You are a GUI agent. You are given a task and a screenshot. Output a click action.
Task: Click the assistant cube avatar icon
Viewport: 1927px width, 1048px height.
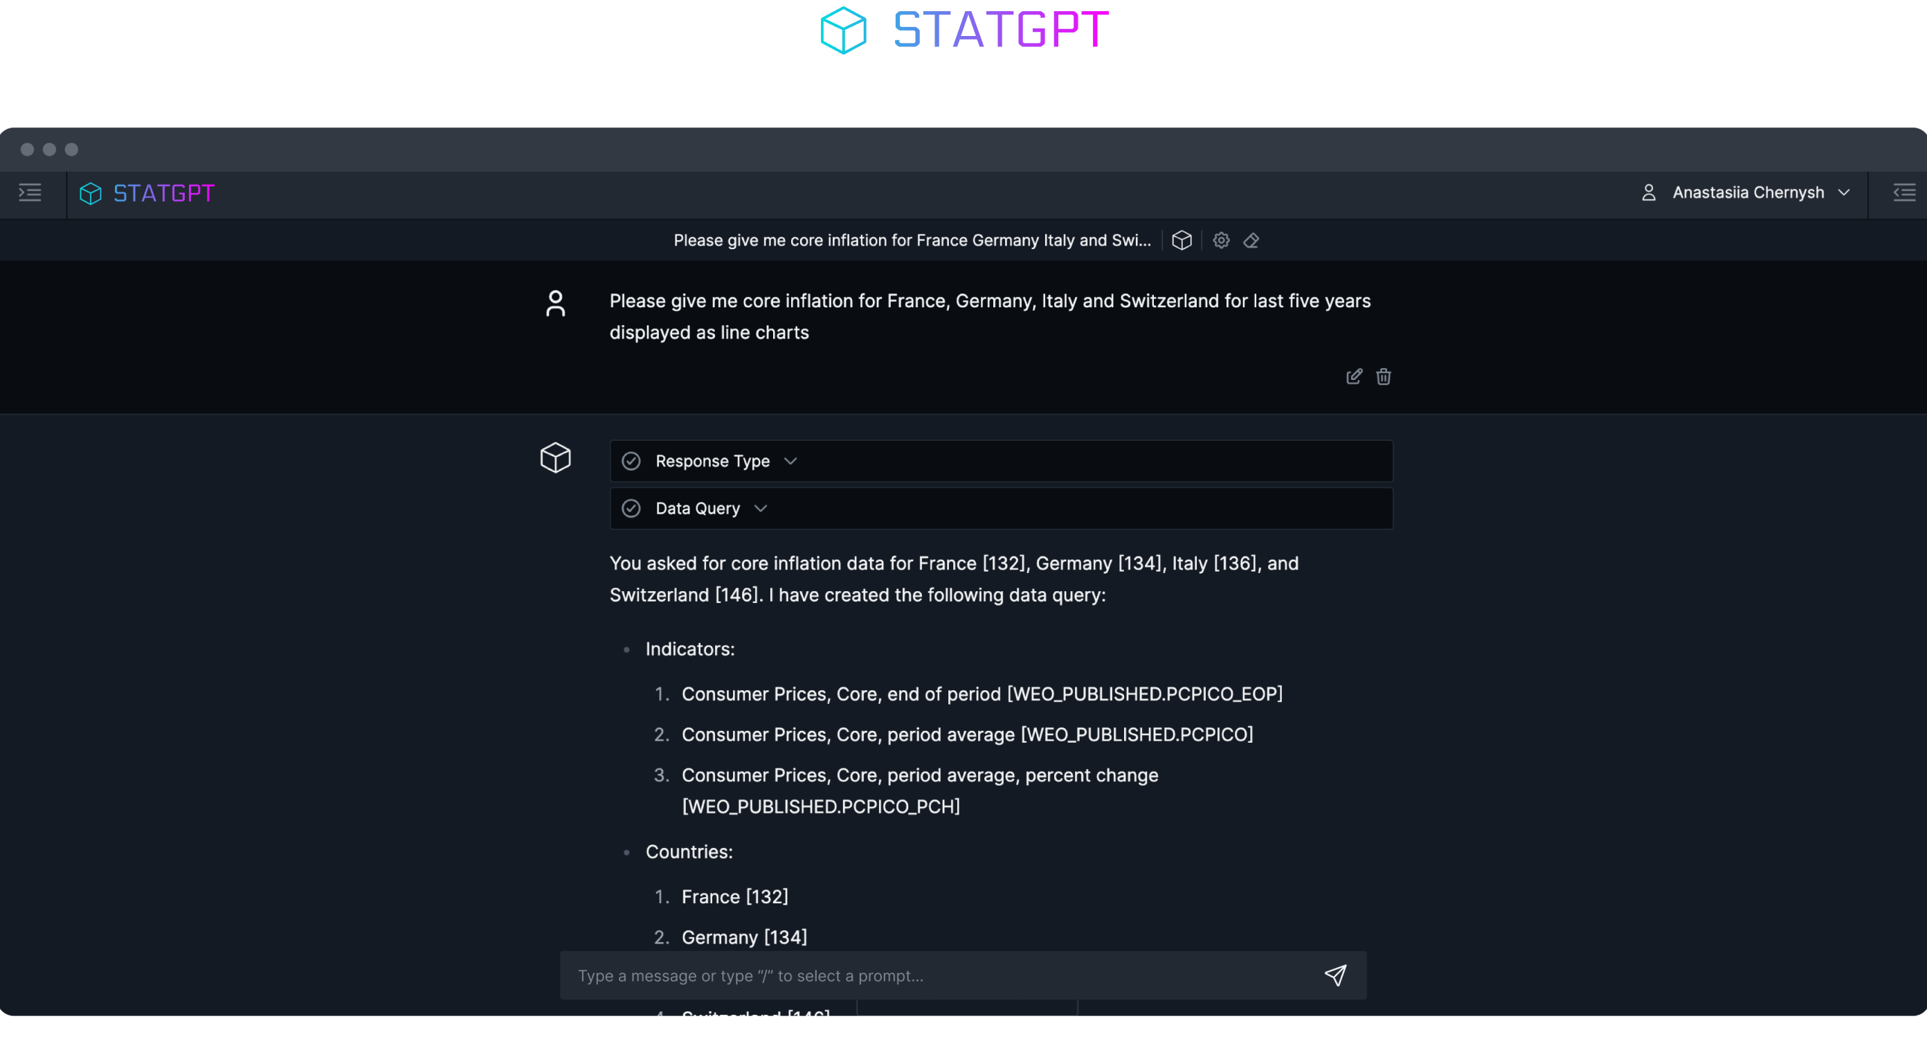(556, 458)
